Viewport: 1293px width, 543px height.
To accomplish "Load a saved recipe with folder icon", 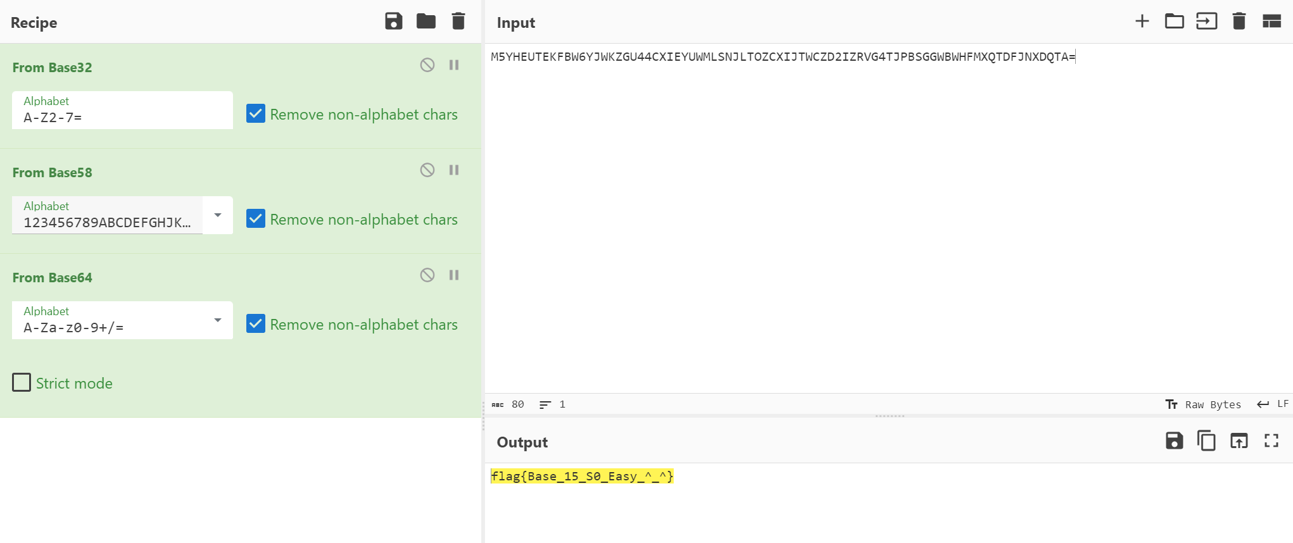I will coord(426,22).
